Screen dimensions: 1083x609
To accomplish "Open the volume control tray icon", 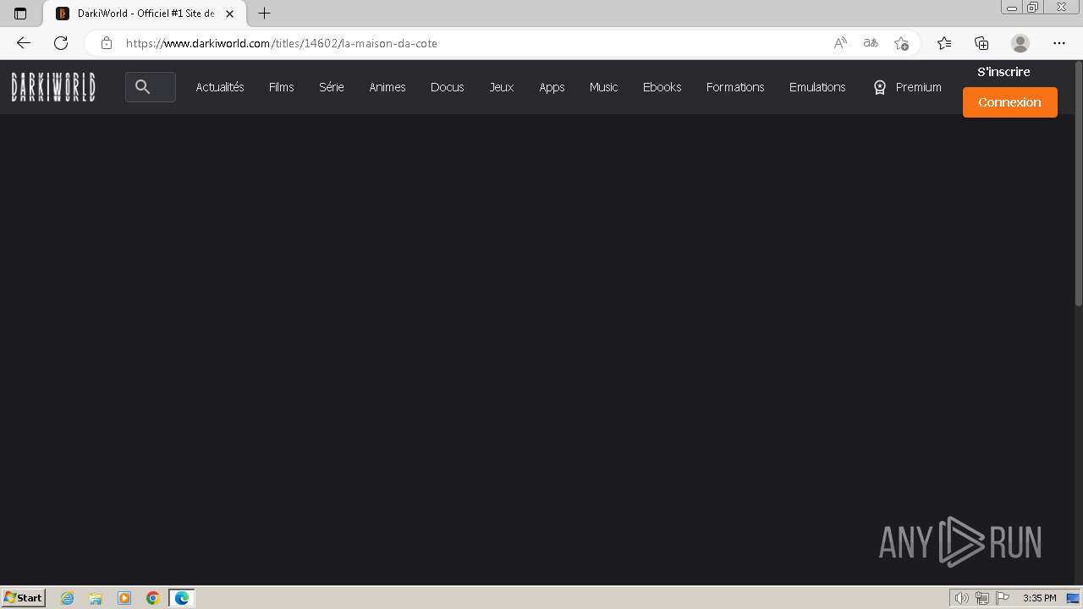I will click(x=961, y=598).
